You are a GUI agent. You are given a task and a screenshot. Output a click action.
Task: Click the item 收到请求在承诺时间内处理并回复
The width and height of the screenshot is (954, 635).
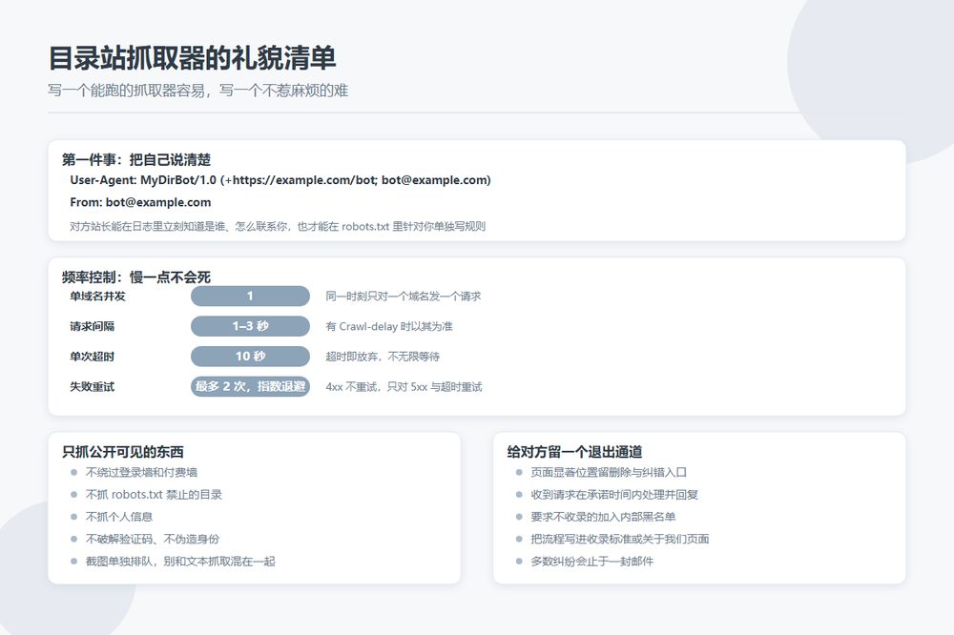[614, 495]
